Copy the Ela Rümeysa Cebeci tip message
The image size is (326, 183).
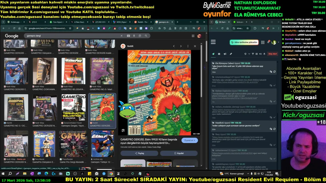point(271,72)
